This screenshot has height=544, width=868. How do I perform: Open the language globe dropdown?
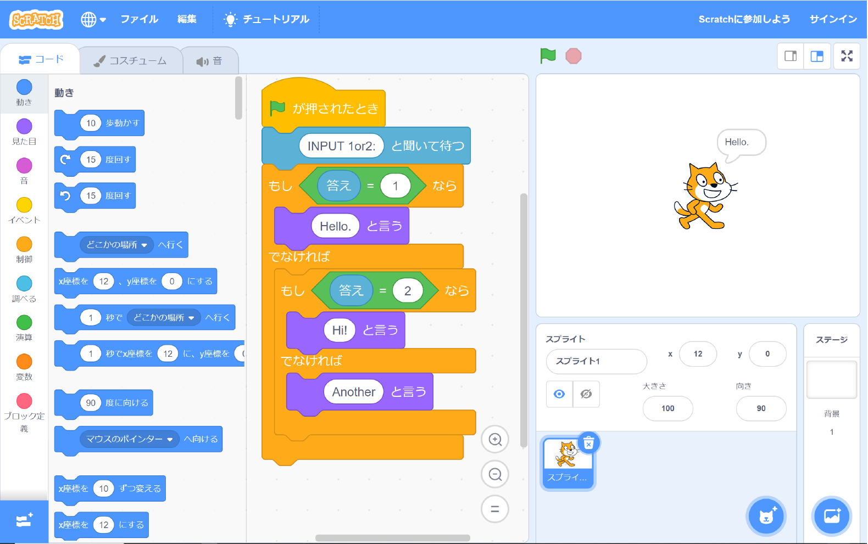click(x=93, y=19)
